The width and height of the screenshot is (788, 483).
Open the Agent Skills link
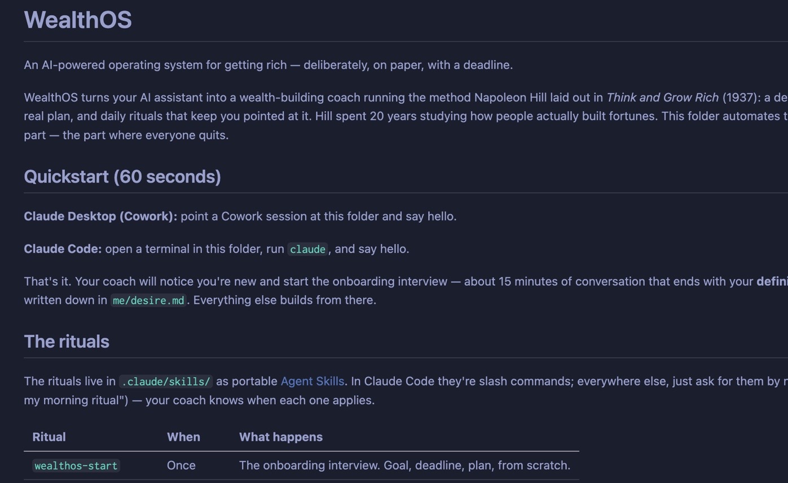pos(312,381)
